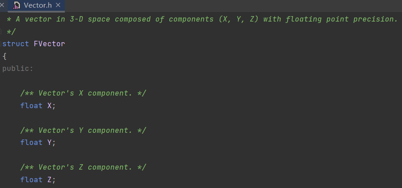Click the "Vector's X component" comment
The height and width of the screenshot is (188, 402).
pyautogui.click(x=84, y=93)
